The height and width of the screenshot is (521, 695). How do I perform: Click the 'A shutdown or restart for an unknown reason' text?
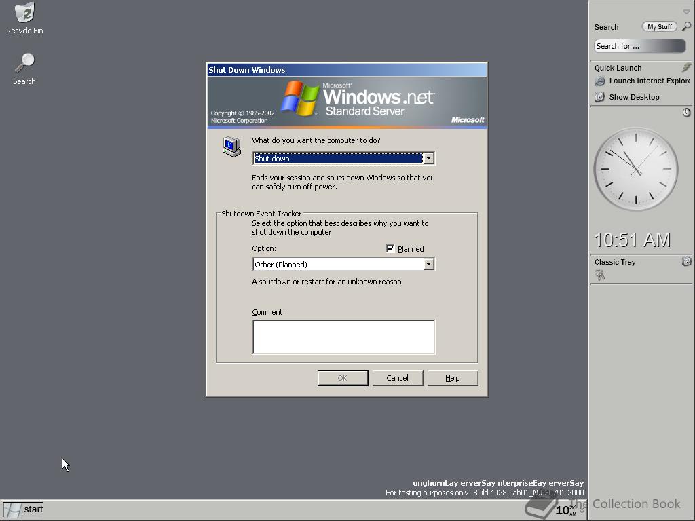[326, 282]
